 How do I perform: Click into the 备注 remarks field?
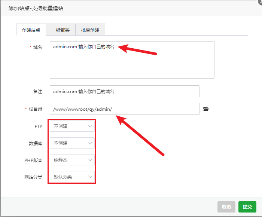(124, 91)
